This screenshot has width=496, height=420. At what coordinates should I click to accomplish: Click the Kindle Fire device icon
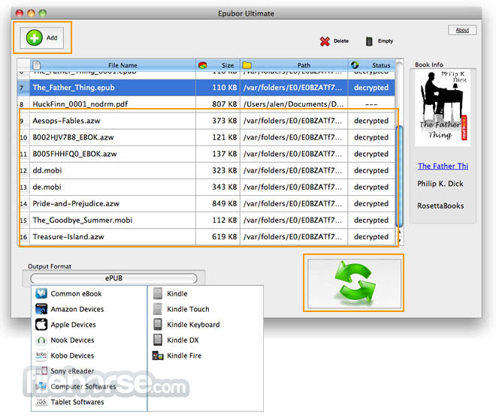click(x=158, y=355)
